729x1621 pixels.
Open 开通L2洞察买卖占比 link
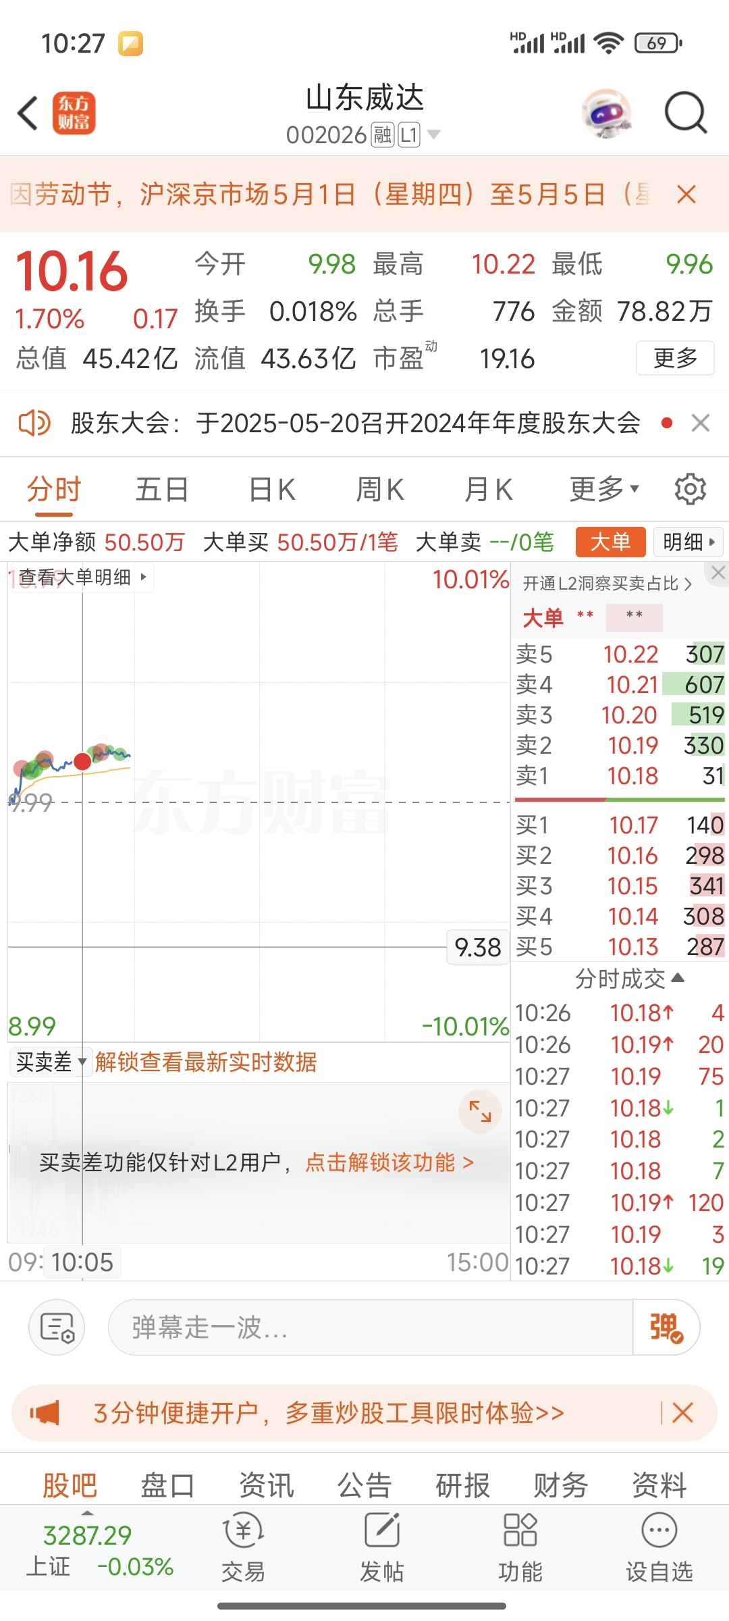pos(607,584)
